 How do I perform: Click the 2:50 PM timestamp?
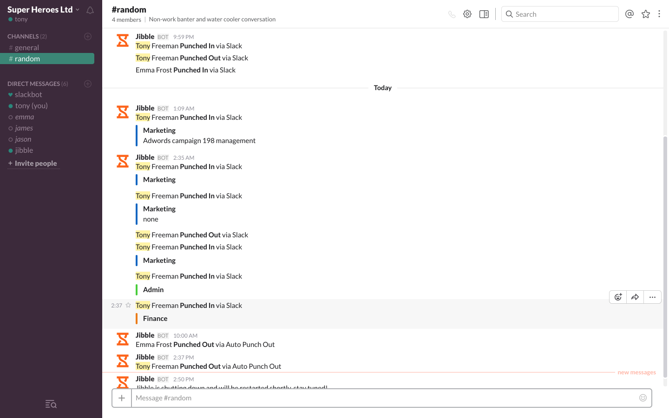[184, 379]
